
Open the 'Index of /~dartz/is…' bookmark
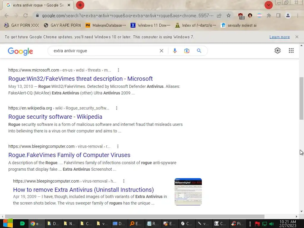tap(195, 25)
